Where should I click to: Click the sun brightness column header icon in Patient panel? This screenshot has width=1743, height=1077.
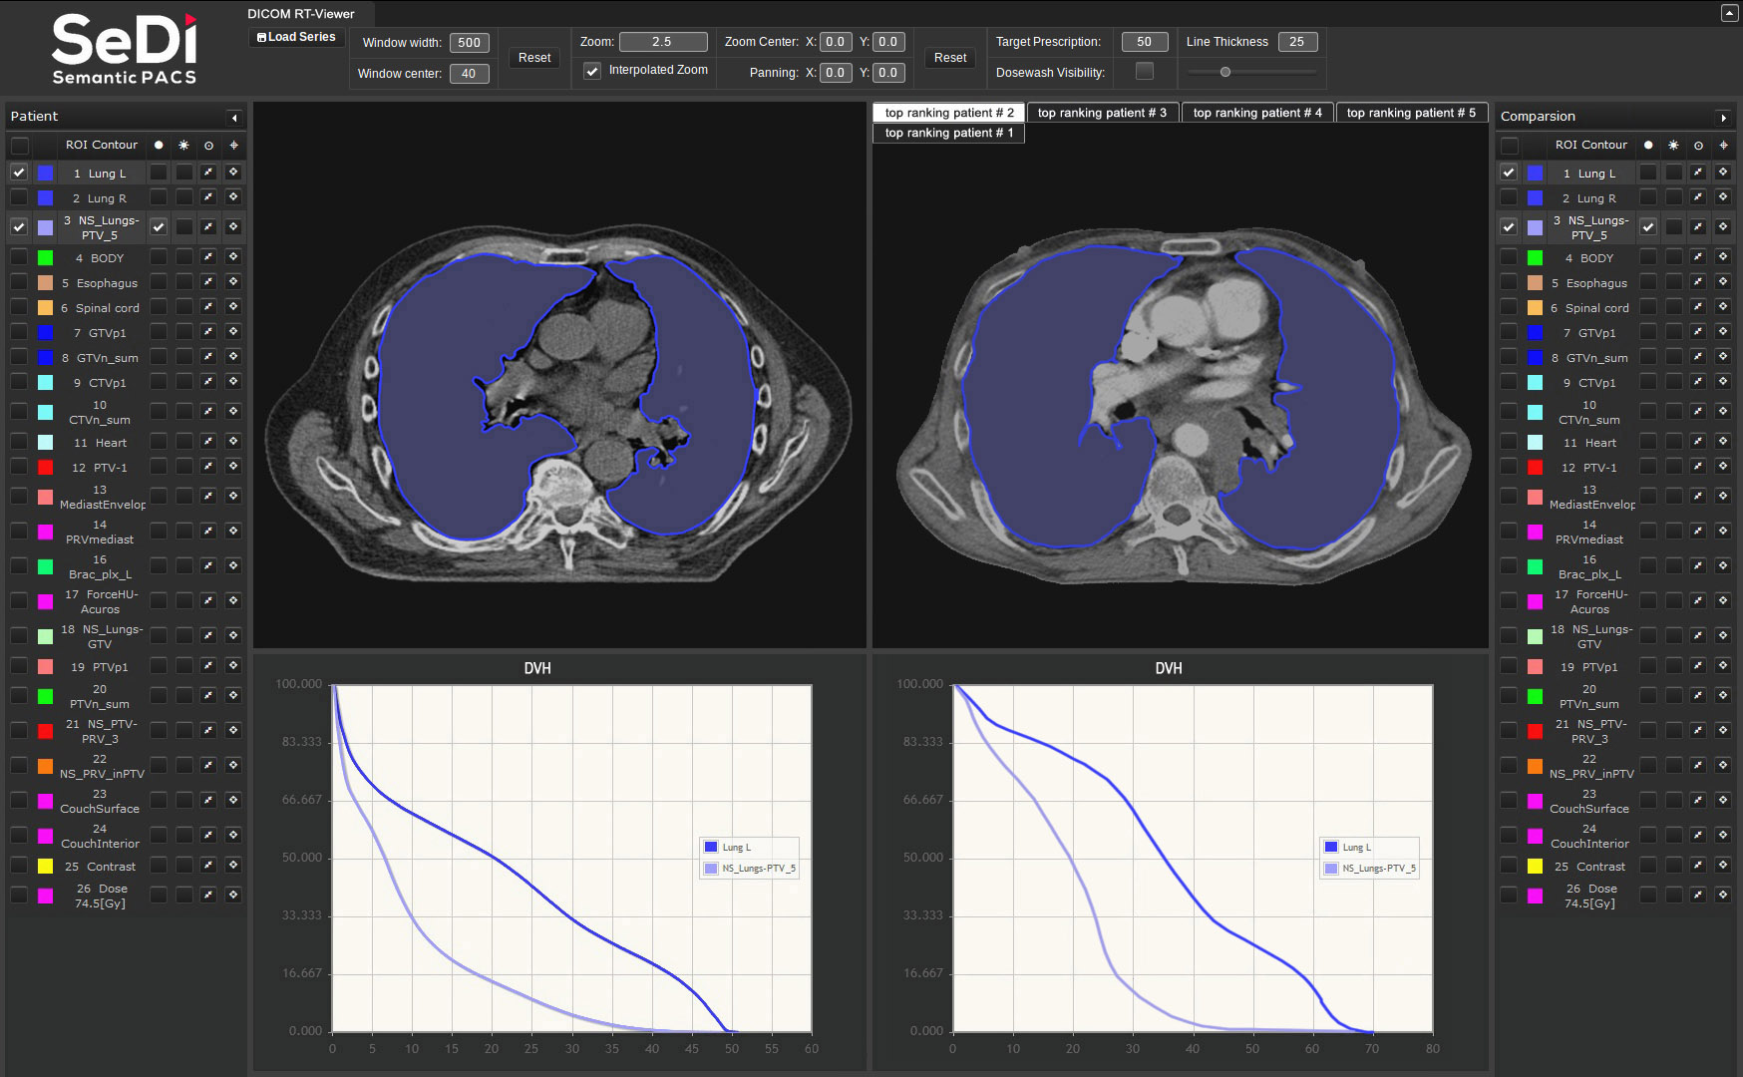click(183, 145)
